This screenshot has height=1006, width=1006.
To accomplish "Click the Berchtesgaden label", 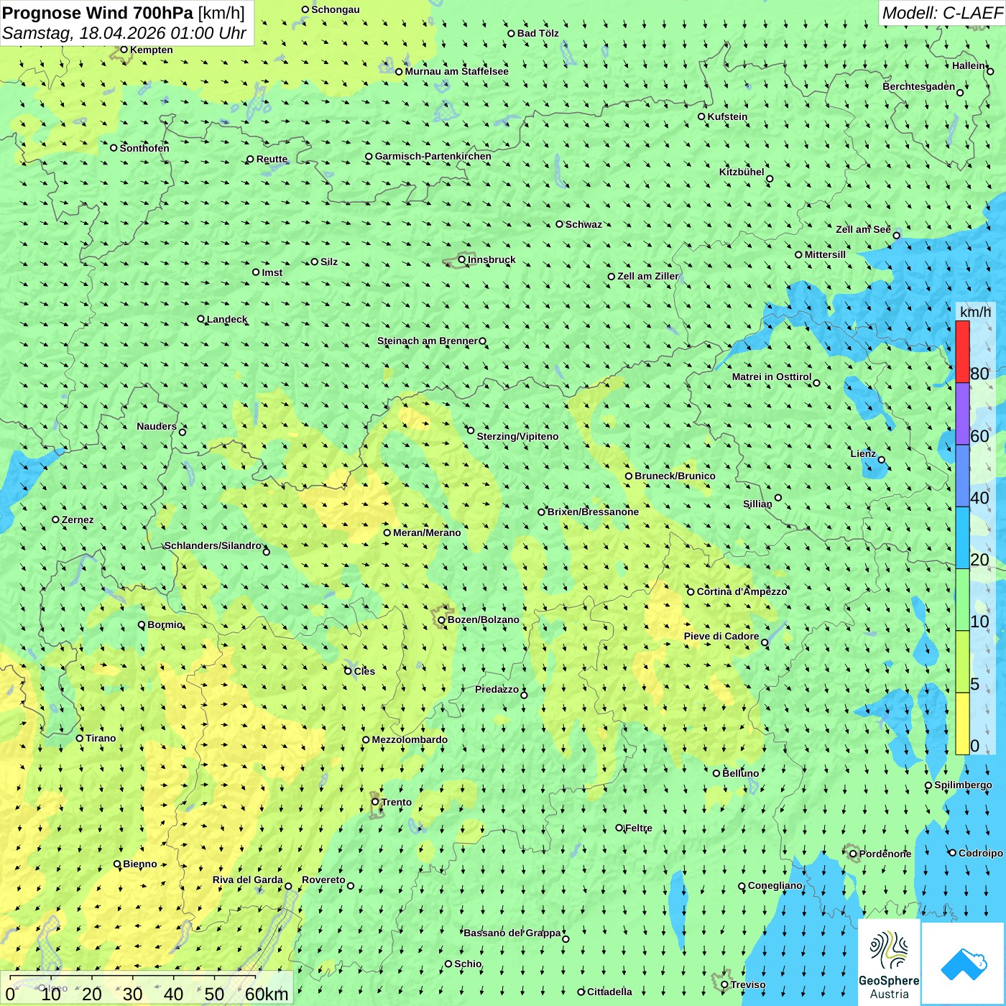I will click(x=919, y=86).
